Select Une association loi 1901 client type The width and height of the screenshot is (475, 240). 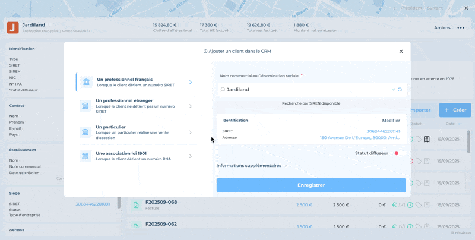pos(137,156)
